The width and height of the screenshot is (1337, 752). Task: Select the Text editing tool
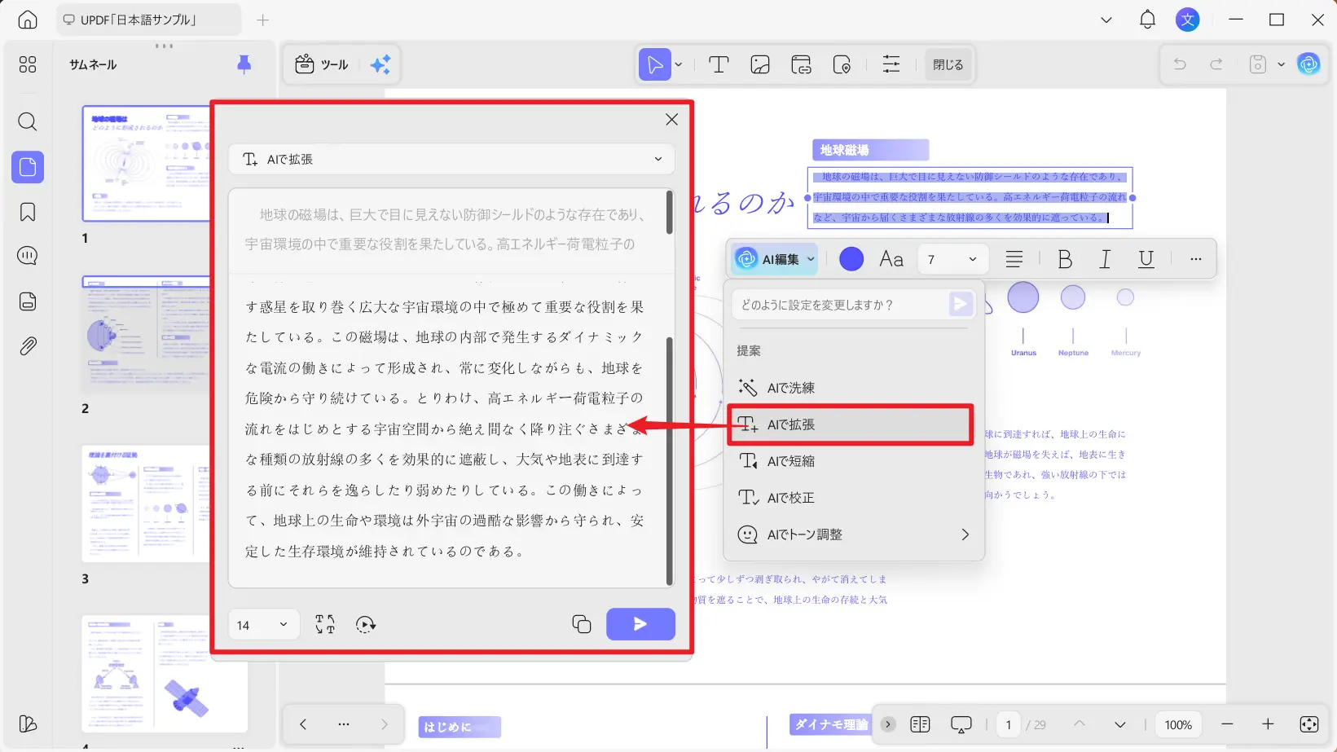pos(718,64)
